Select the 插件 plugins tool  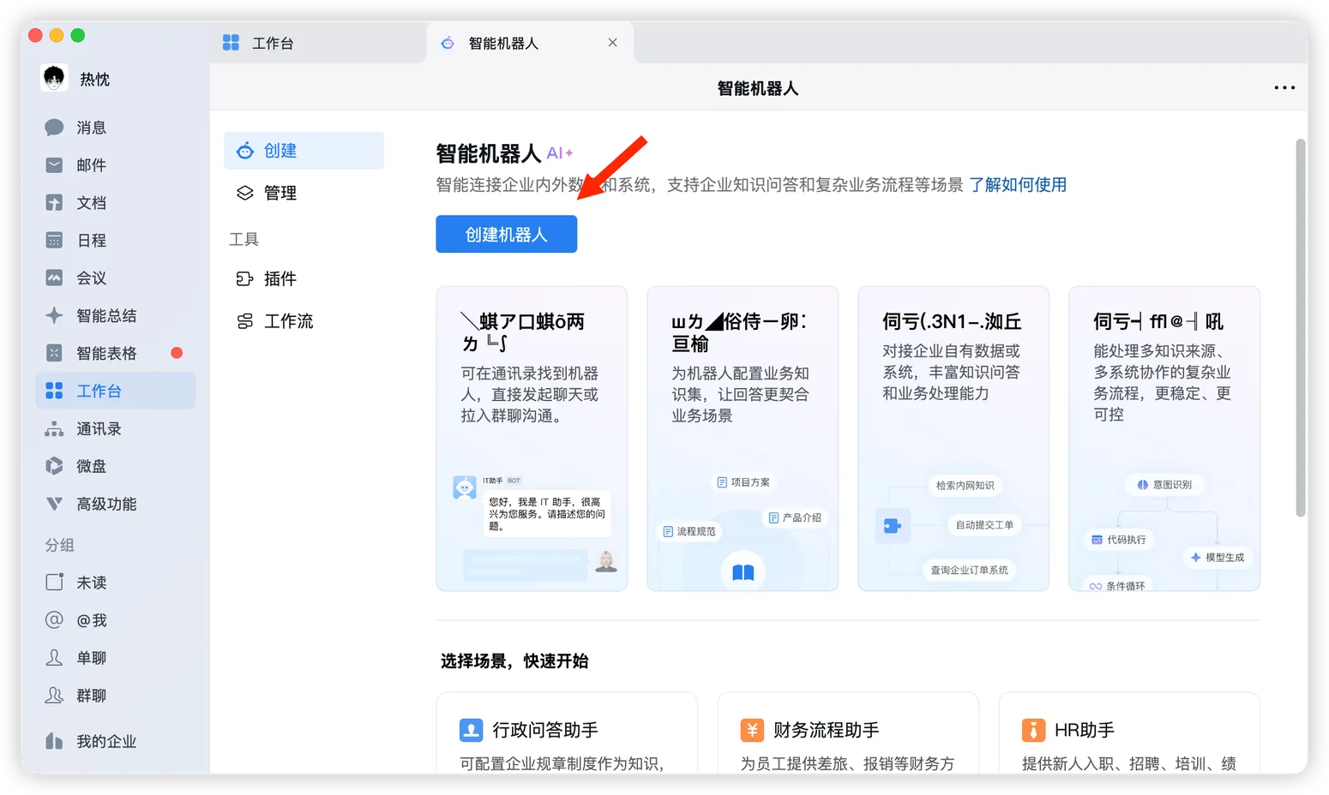280,278
